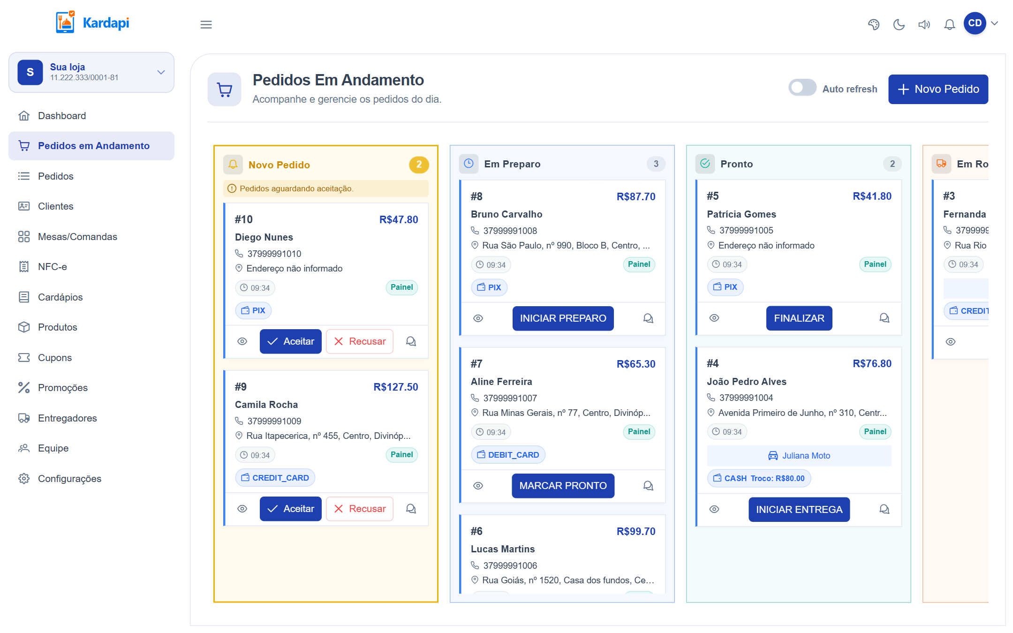Open chat icon on order #10
1013x633 pixels.
(411, 341)
